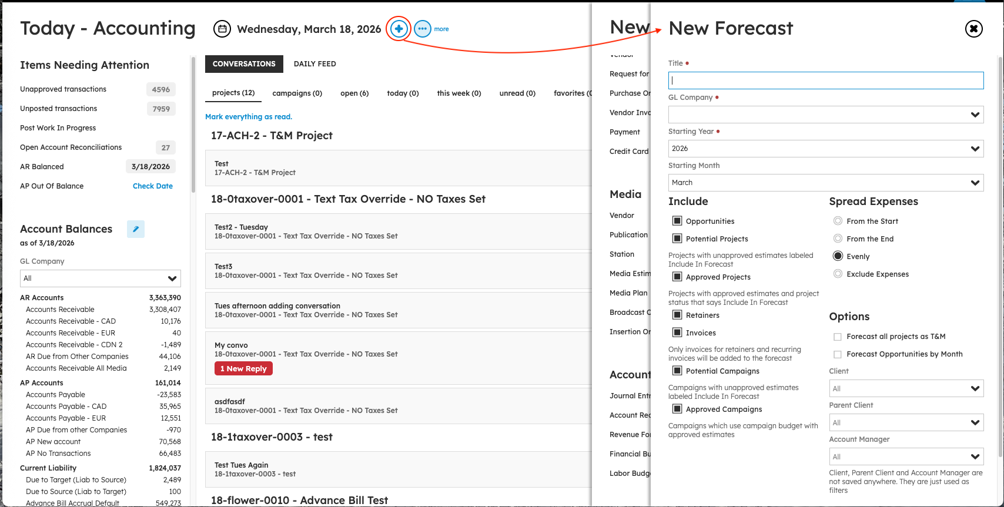Toggle the Invoices checkbox

pos(677,333)
